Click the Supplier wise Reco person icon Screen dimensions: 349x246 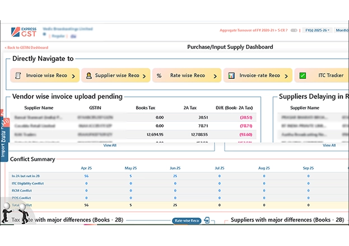coord(89,75)
